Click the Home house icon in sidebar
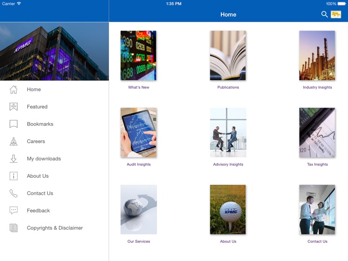 [13, 90]
